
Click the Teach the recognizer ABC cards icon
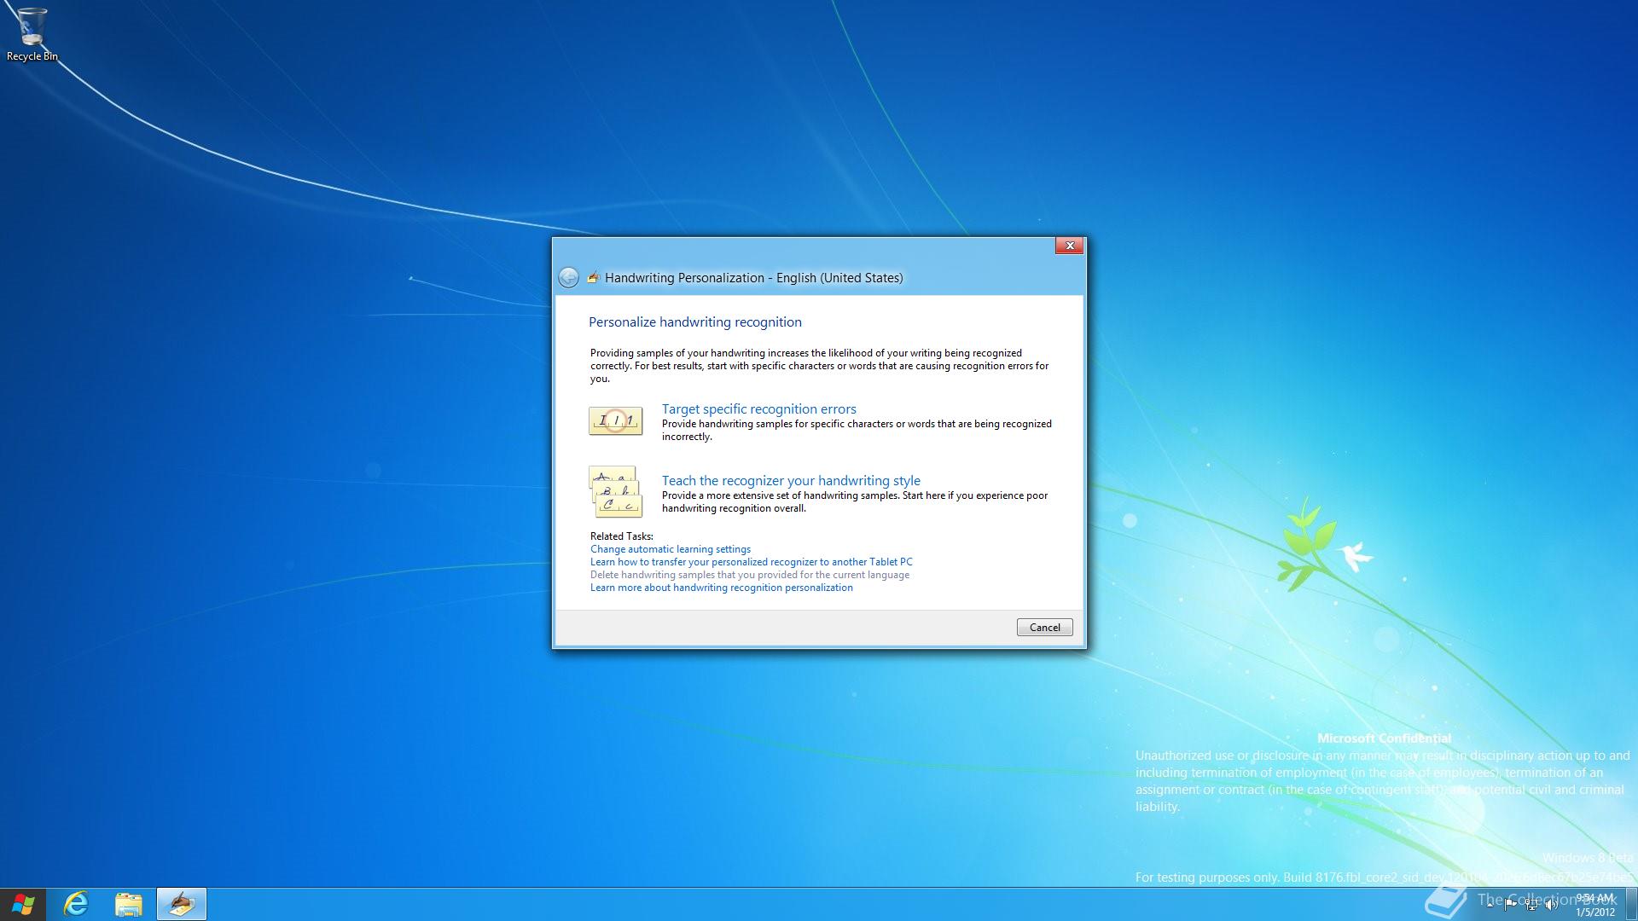(615, 492)
